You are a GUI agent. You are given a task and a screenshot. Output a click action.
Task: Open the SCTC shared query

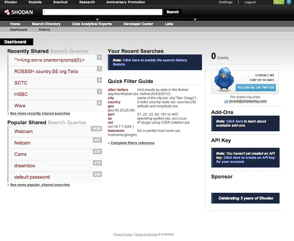click(21, 83)
